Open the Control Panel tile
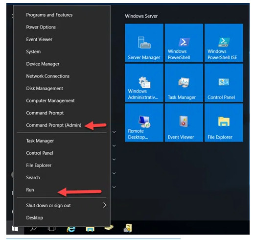The width and height of the screenshot is (255, 240). [224, 83]
